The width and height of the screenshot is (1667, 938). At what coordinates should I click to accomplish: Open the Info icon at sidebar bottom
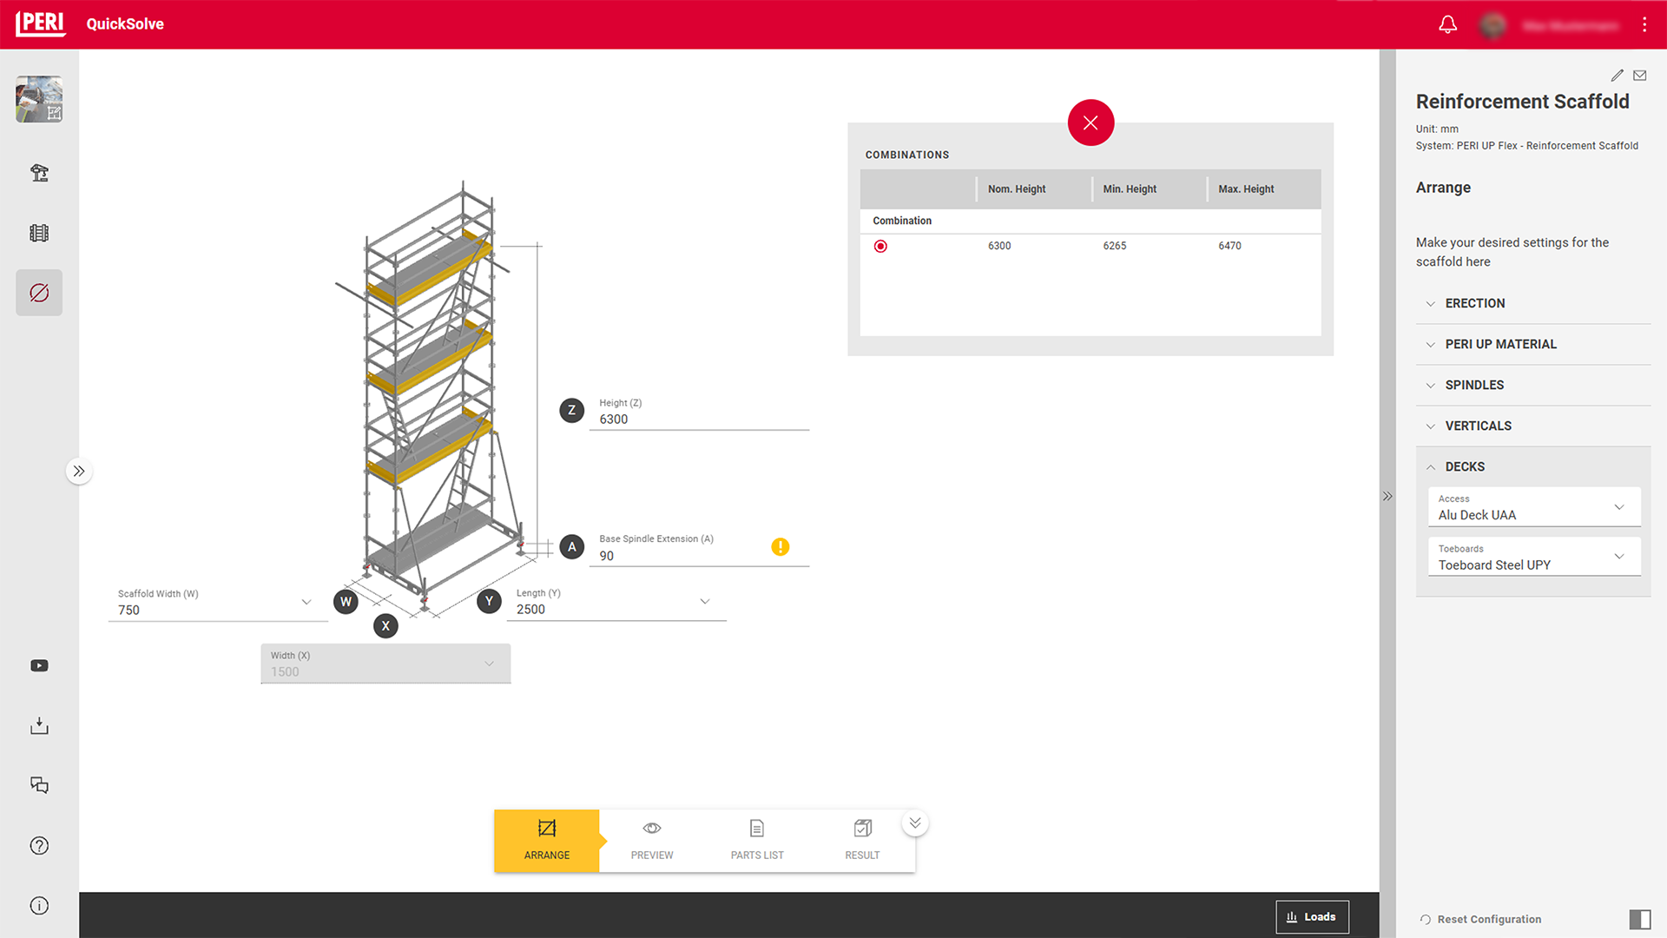(x=39, y=905)
